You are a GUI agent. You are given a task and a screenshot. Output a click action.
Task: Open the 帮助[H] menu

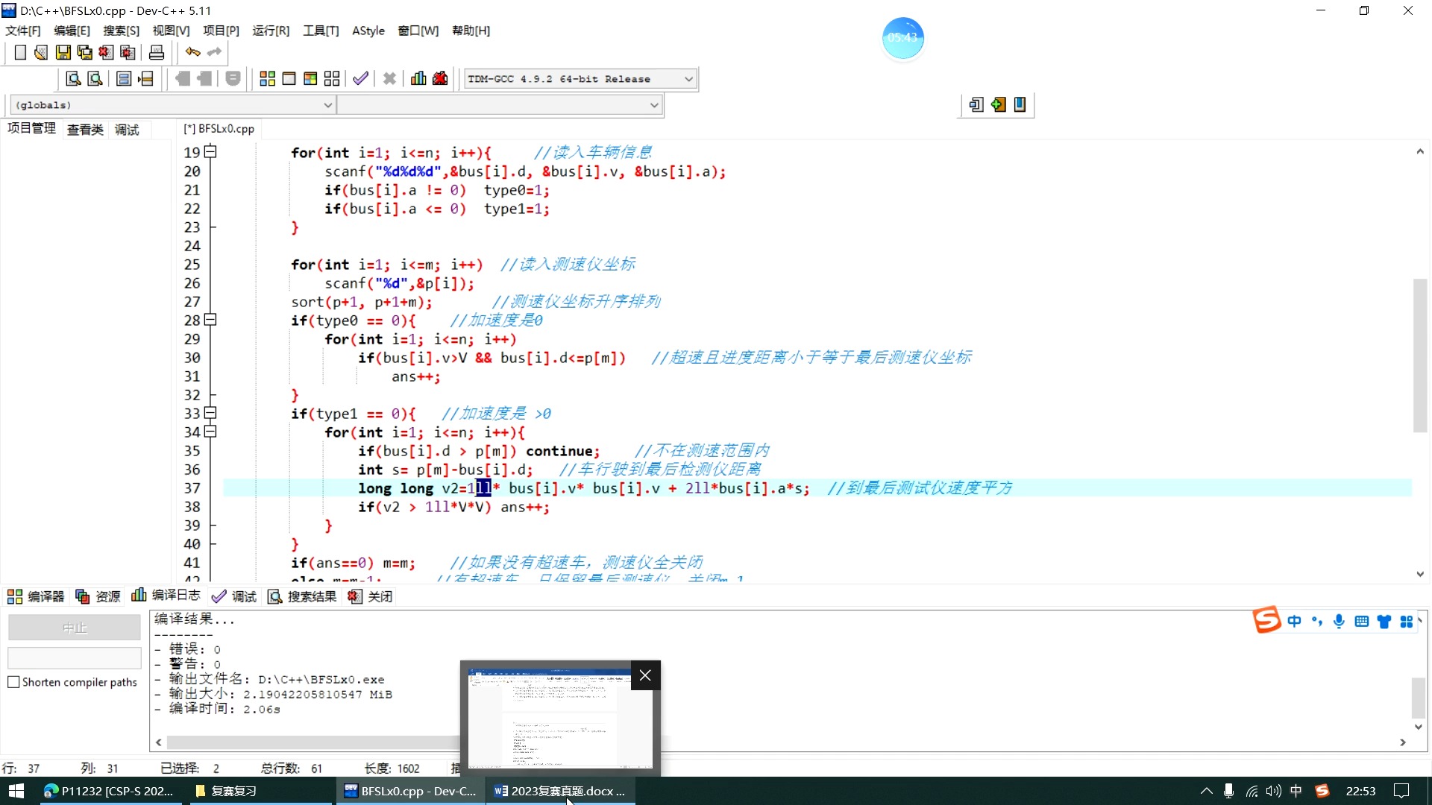pos(471,31)
